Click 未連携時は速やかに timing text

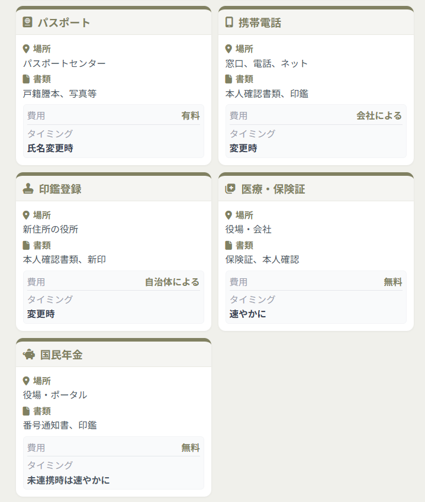[69, 480]
